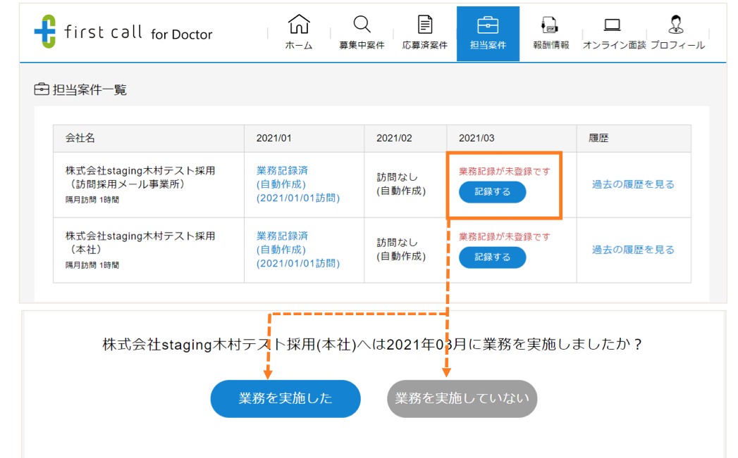The image size is (738, 458).
Task: Open 業務記録済 2021/01 link in 本社 row
Action: click(x=282, y=236)
